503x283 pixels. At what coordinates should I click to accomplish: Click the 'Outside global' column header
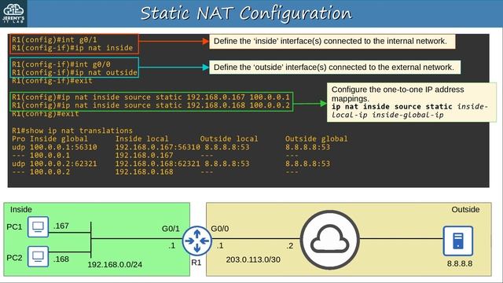click(316, 138)
